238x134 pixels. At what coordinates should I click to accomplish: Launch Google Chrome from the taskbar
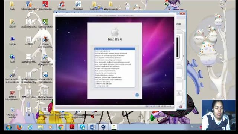coord(61,127)
